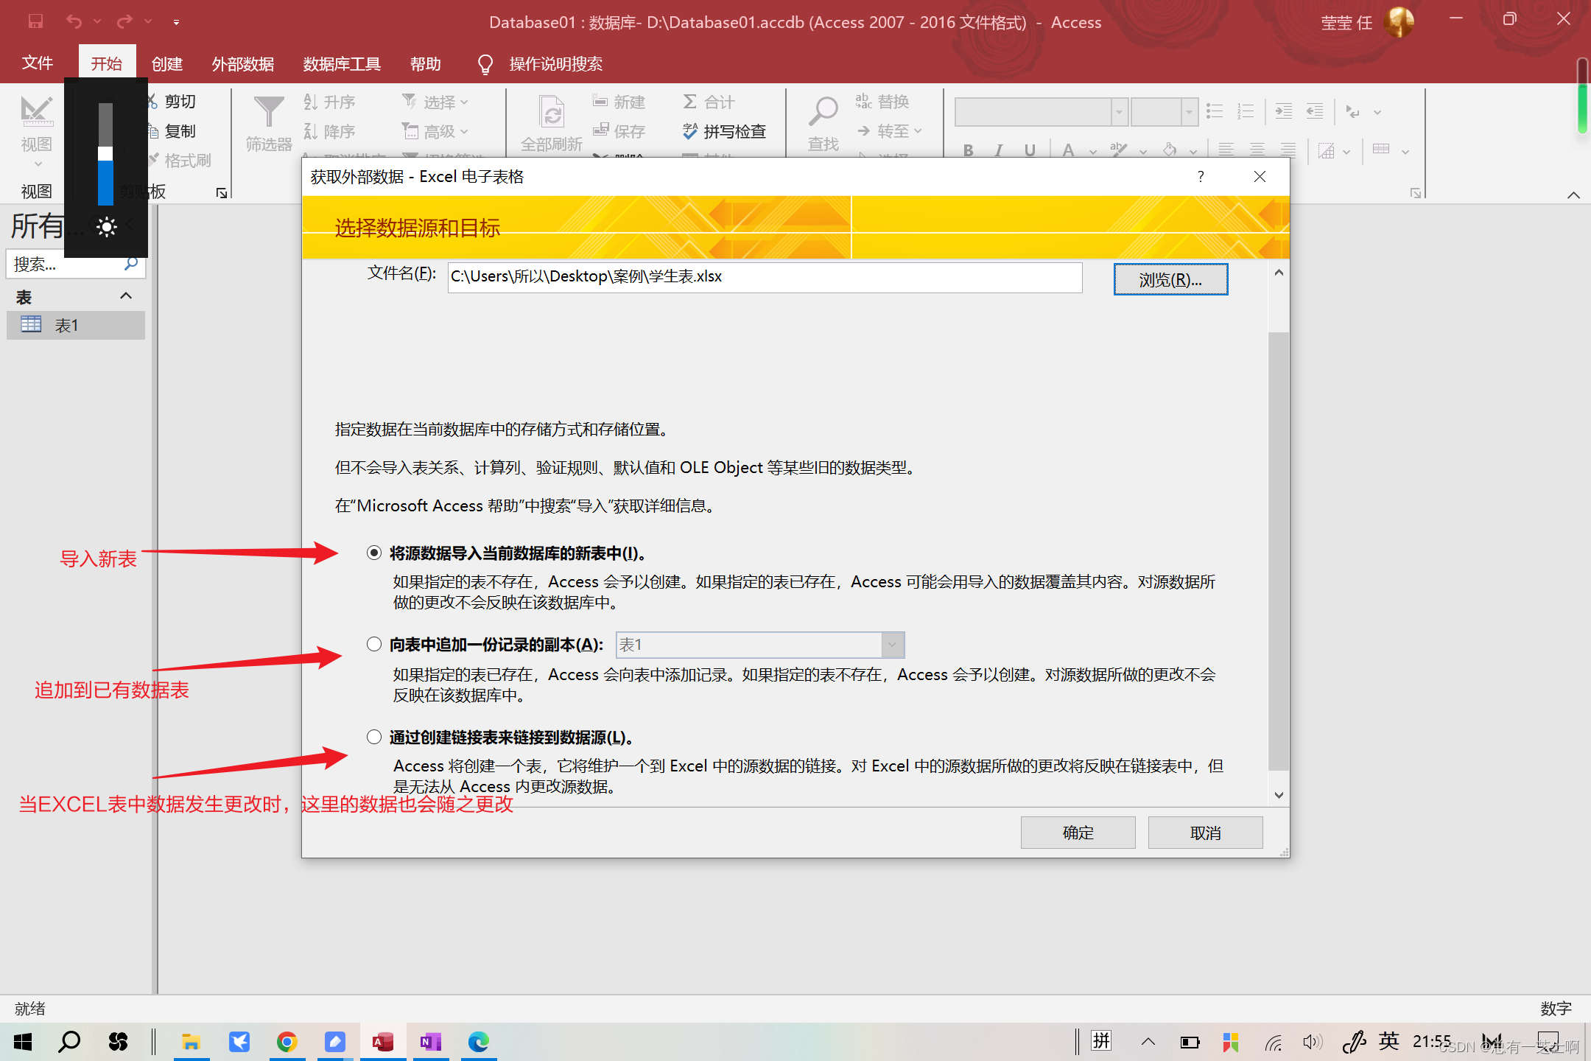1591x1061 pixels.
Task: Select append a copy of records option
Action: pos(374,645)
